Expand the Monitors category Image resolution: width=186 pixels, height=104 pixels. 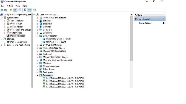pos(37,63)
